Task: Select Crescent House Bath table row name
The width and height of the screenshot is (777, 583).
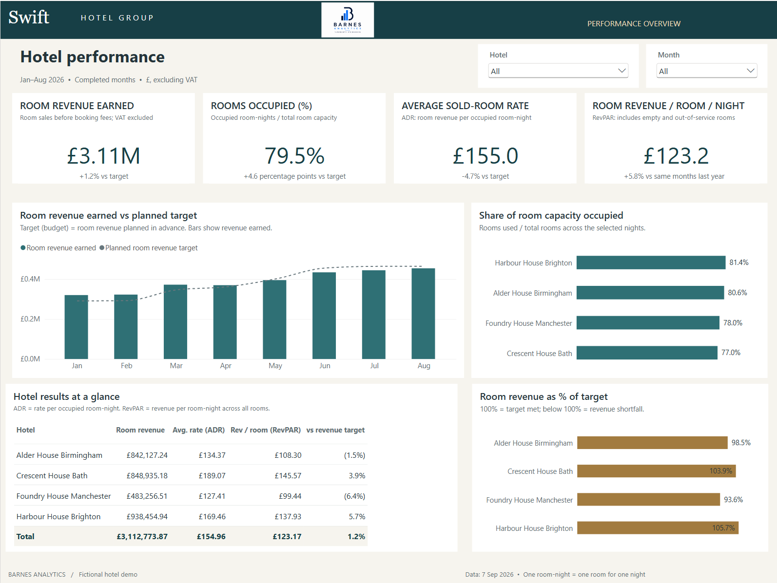Action: pos(52,476)
